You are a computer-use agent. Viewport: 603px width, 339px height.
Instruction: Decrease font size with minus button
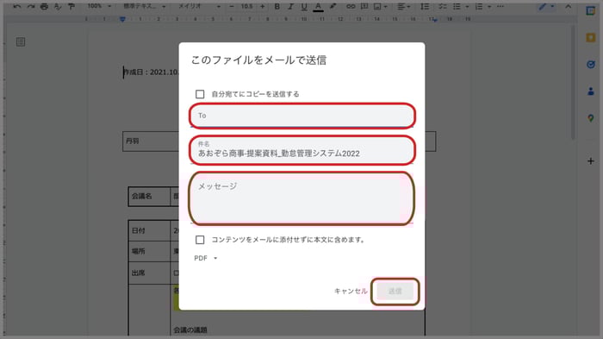pos(232,6)
